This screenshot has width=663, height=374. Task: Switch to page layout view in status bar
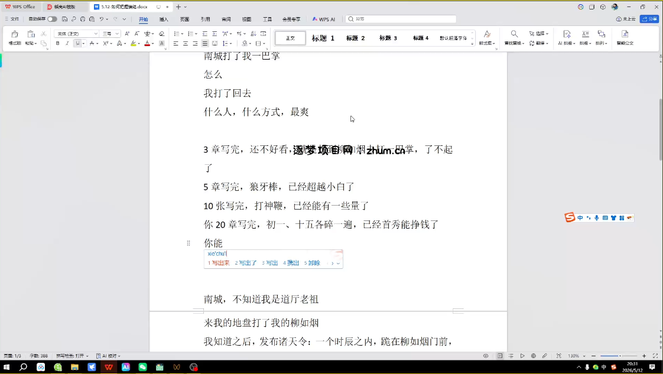pyautogui.click(x=500, y=356)
